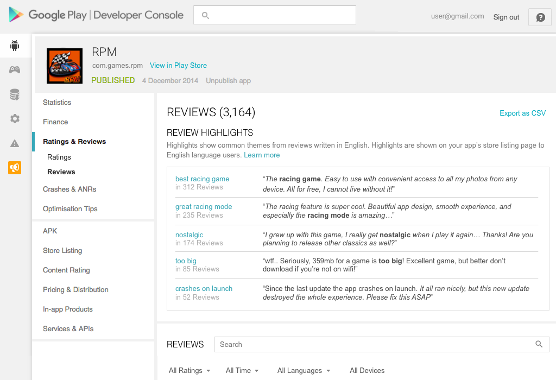Open the All Time filter dropdown
This screenshot has height=380, width=556.
(242, 370)
